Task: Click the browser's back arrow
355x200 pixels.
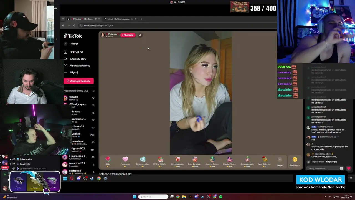Action: [63, 26]
